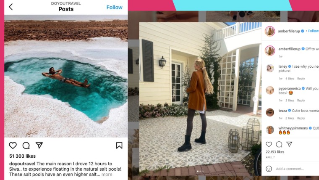Share the doyoutravel post via paper plane
The height and width of the screenshot is (180, 319).
coord(39,145)
